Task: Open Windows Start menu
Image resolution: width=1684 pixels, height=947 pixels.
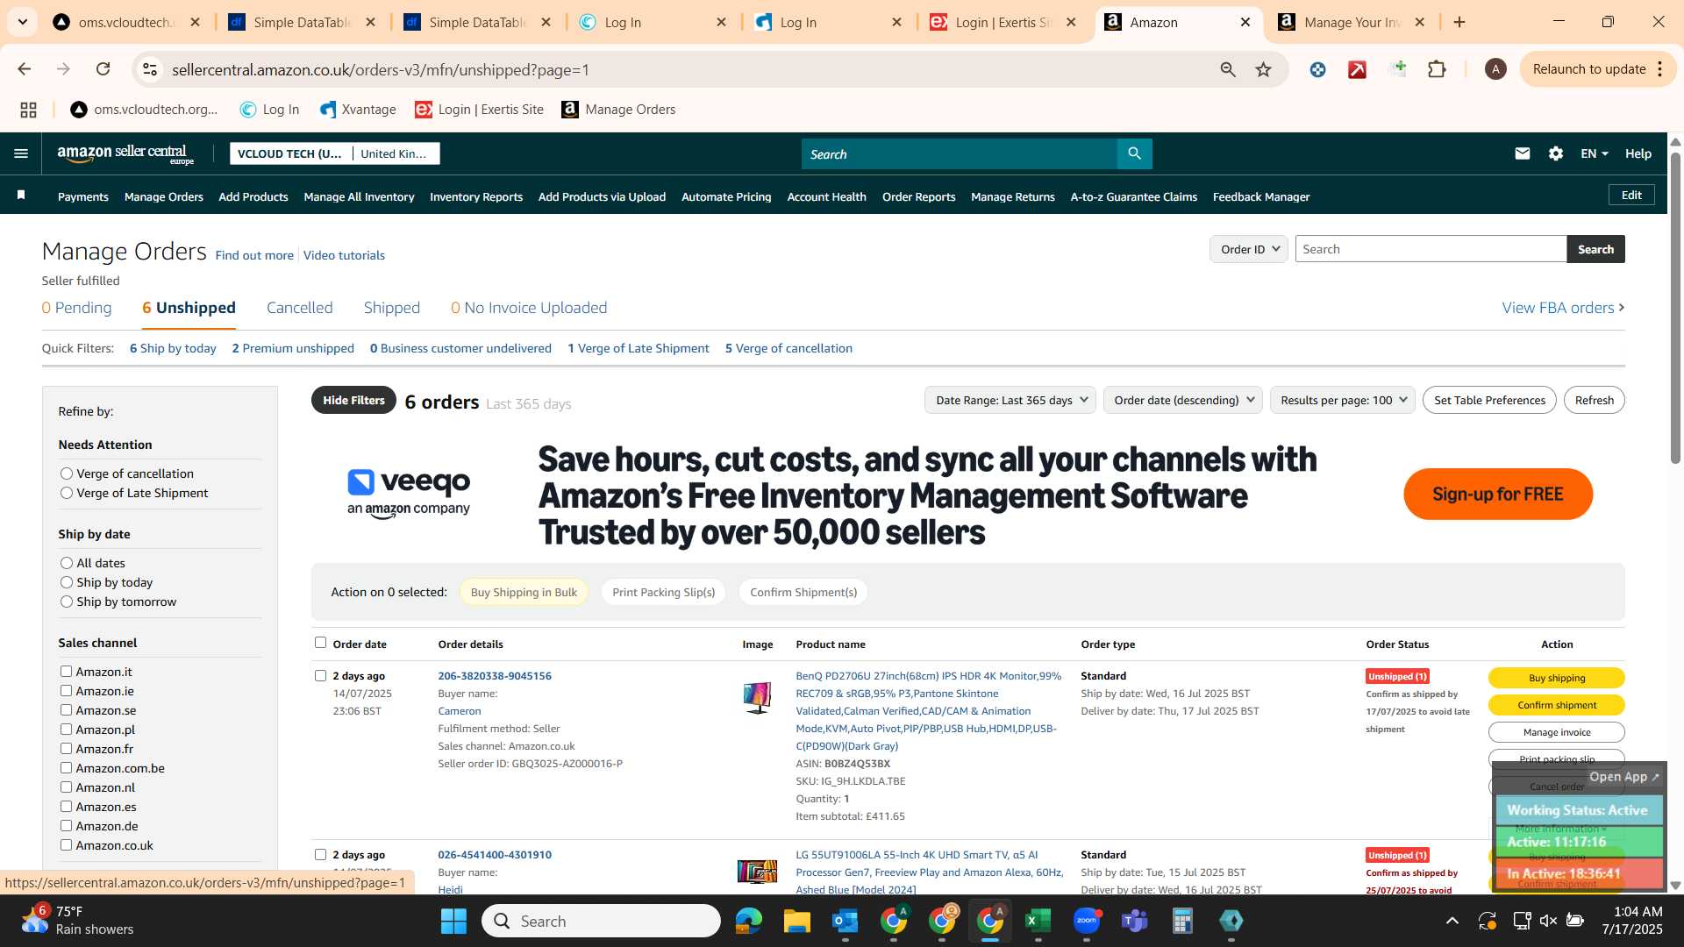Action: pyautogui.click(x=453, y=921)
